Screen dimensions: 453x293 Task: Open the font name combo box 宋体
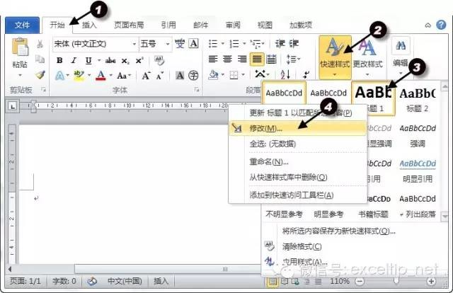96,44
